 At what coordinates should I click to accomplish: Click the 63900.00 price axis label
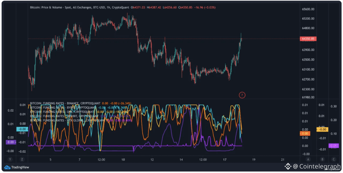308,50
